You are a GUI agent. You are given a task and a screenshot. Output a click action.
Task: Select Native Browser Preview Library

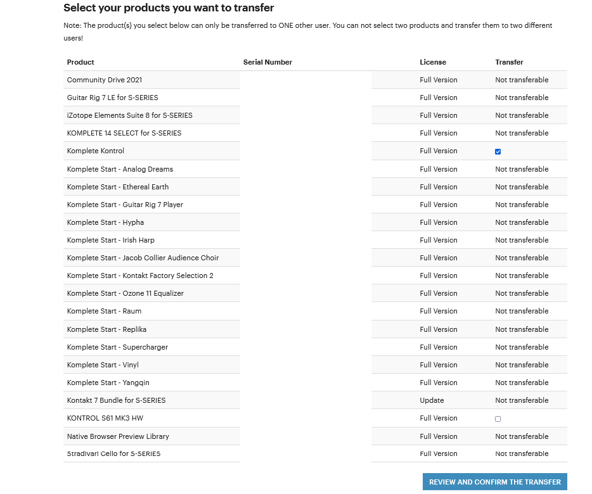click(118, 436)
